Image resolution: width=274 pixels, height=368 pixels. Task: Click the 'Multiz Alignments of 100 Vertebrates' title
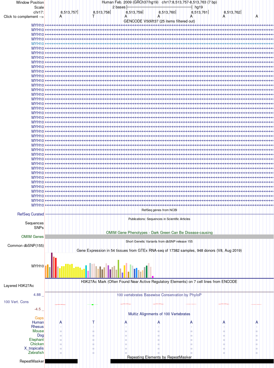click(x=159, y=314)
